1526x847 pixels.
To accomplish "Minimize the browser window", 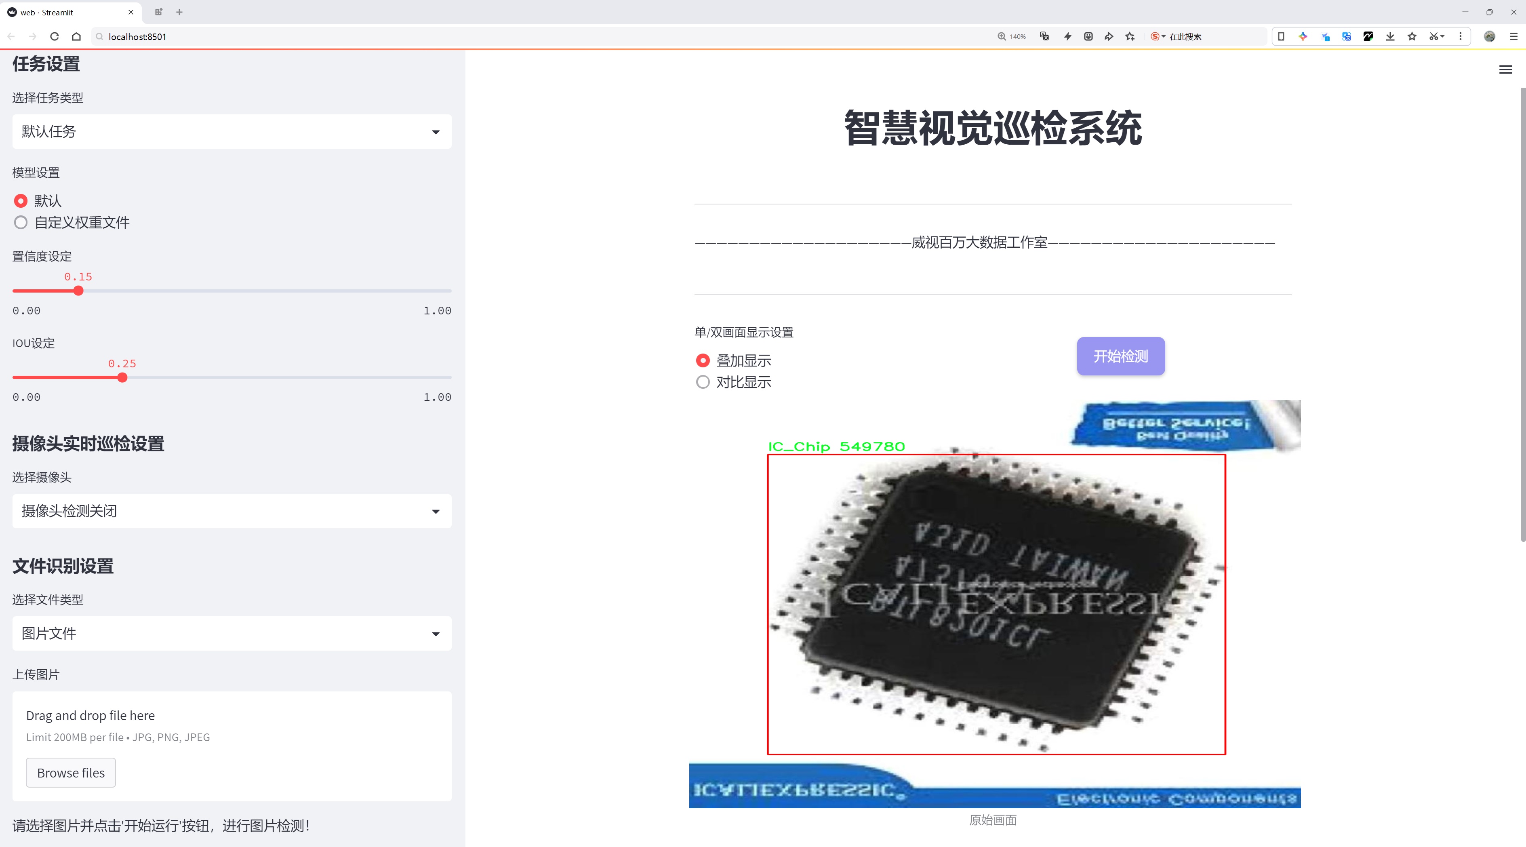I will coord(1465,12).
